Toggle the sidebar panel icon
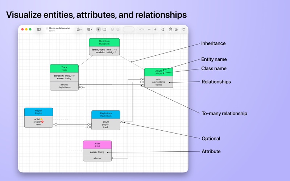290x181 pixels. [39, 29]
